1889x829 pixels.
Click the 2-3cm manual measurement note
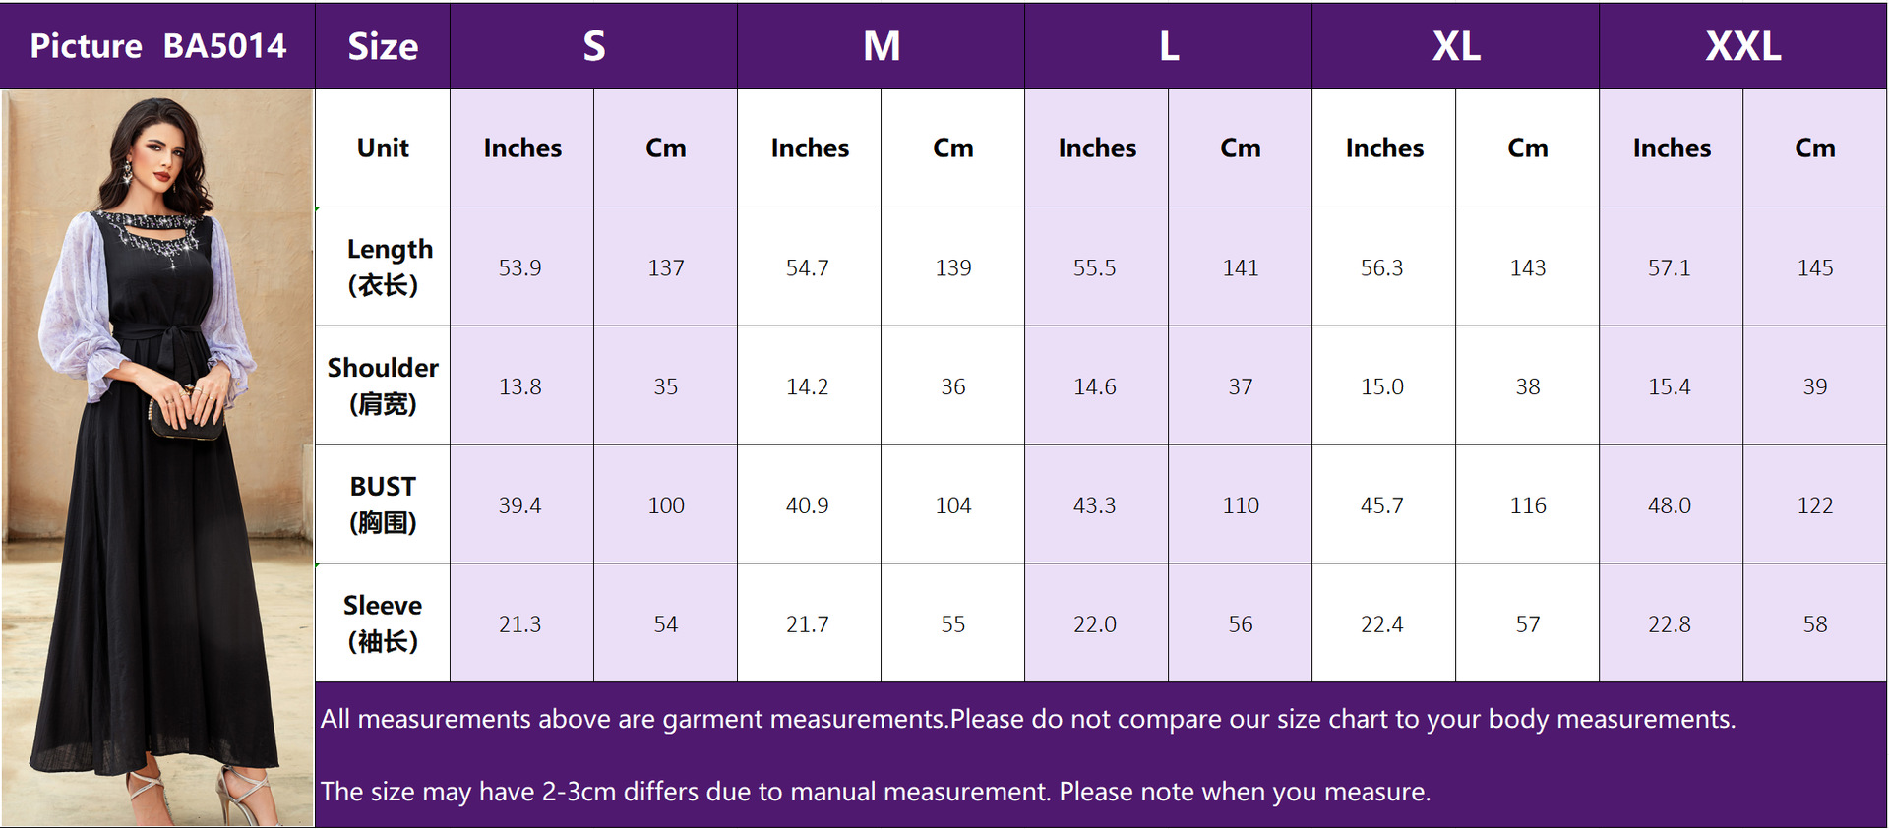coord(876,792)
